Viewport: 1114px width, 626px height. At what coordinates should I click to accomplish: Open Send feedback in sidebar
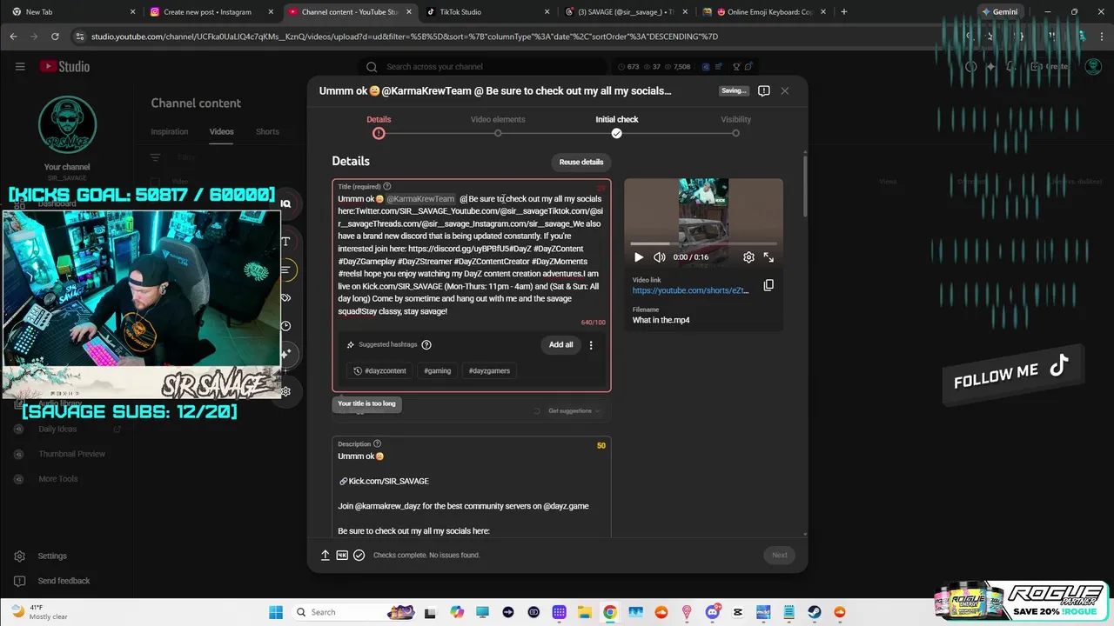[x=64, y=581]
